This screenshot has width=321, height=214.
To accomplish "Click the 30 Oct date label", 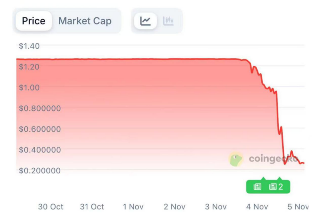I will (51, 207).
